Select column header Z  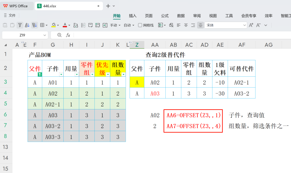click(137, 45)
